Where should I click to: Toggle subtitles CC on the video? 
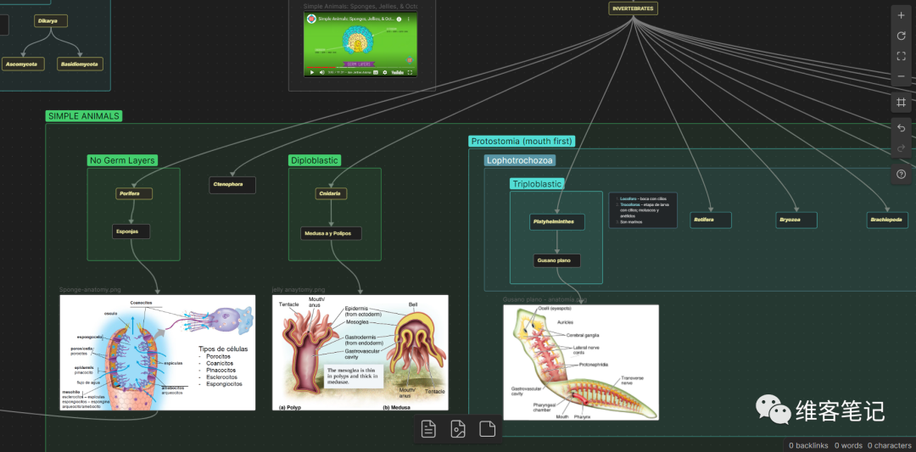pos(377,72)
